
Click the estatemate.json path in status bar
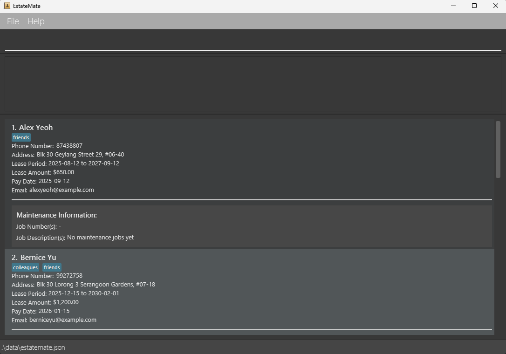click(33, 347)
